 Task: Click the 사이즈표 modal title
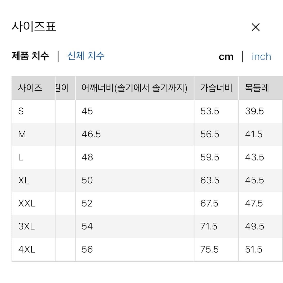point(34,27)
